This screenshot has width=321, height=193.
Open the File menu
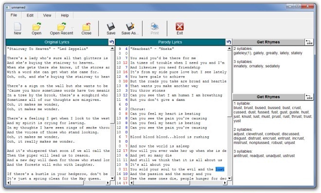[14, 16]
